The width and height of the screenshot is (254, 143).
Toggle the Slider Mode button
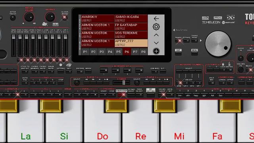click(x=65, y=17)
